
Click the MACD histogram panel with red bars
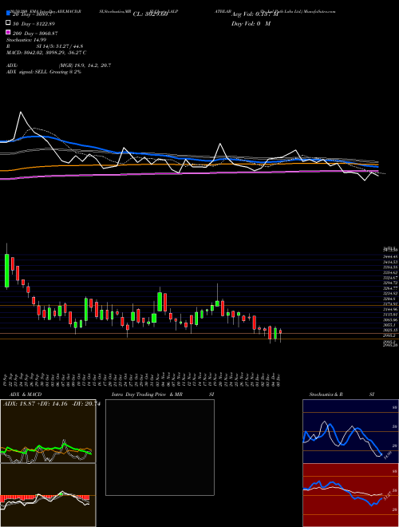click(48, 495)
